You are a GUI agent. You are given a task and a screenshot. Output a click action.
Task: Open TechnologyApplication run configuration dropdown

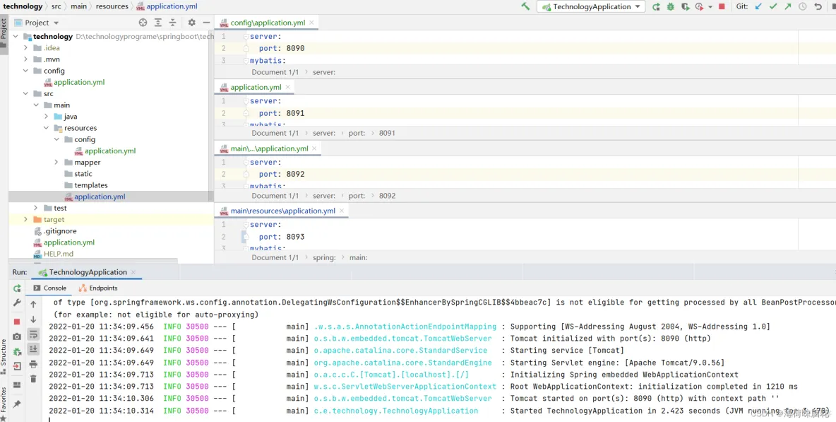[591, 6]
